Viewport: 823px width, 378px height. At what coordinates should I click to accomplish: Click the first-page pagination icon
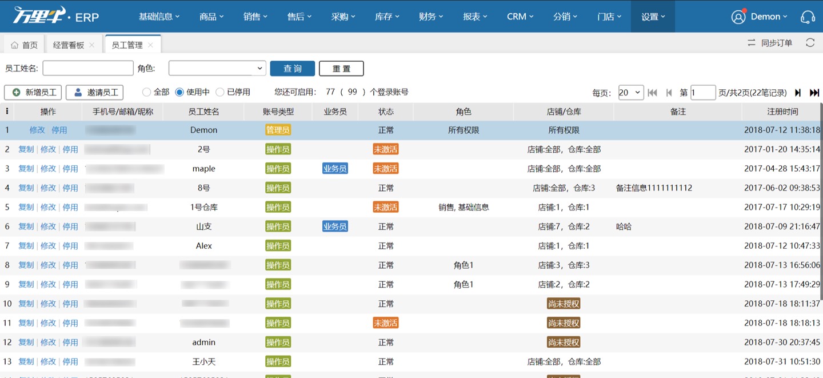[653, 92]
